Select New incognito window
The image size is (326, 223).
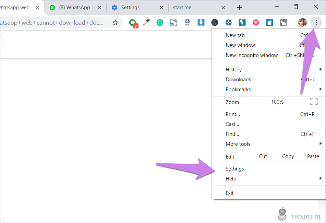point(269,55)
